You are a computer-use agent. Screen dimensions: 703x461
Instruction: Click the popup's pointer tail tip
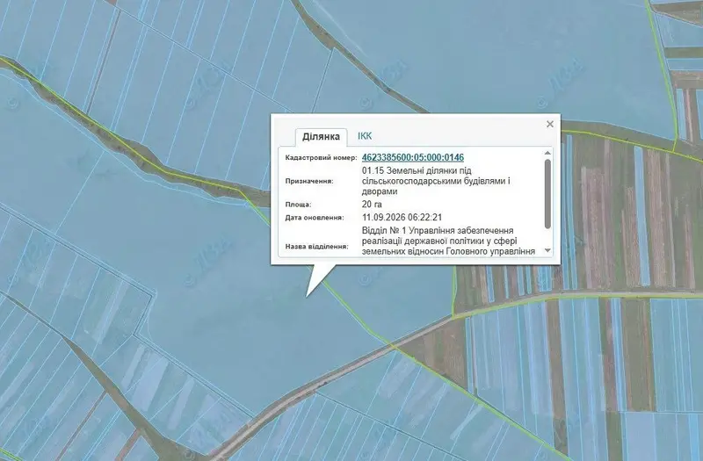(x=307, y=295)
